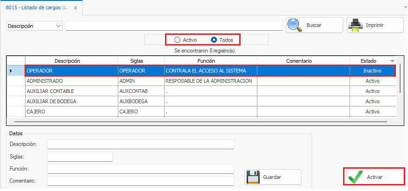The width and height of the screenshot is (408, 191).
Task: Click the Estado column sort arrow
Action: pyautogui.click(x=392, y=61)
